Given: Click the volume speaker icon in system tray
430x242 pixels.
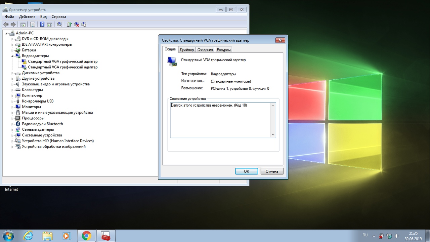Looking at the screenshot, I should (x=397, y=236).
